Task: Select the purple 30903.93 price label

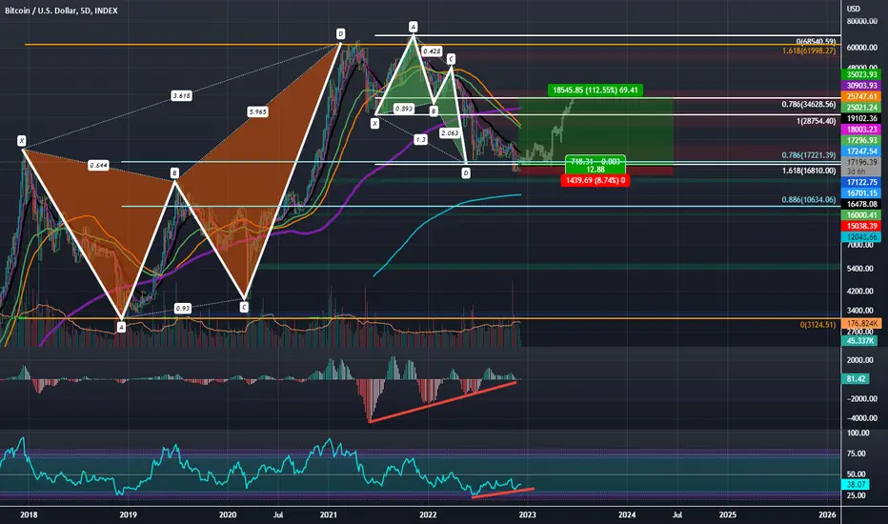Action: pos(861,86)
